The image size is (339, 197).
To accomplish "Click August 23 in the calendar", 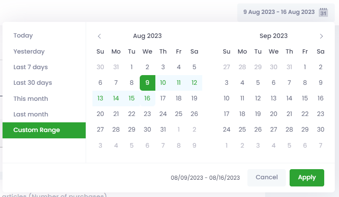I will pyautogui.click(x=147, y=114).
